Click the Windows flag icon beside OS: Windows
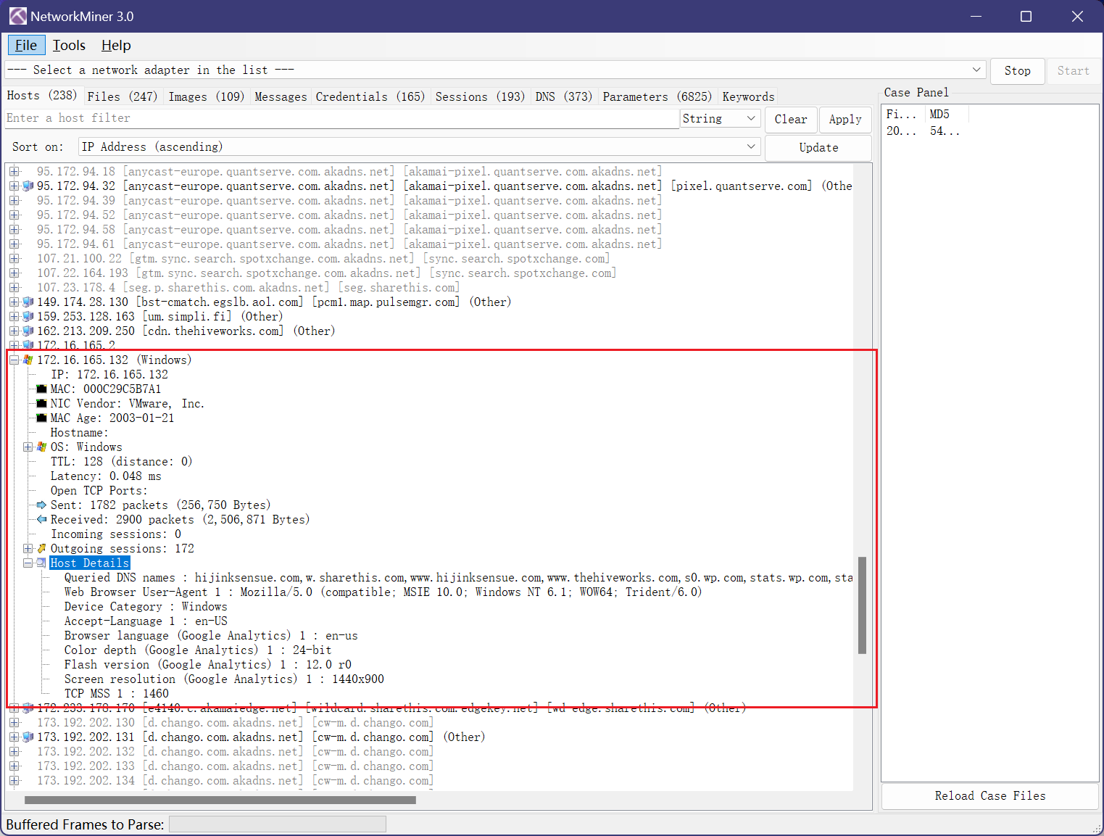1104x836 pixels. pyautogui.click(x=41, y=447)
